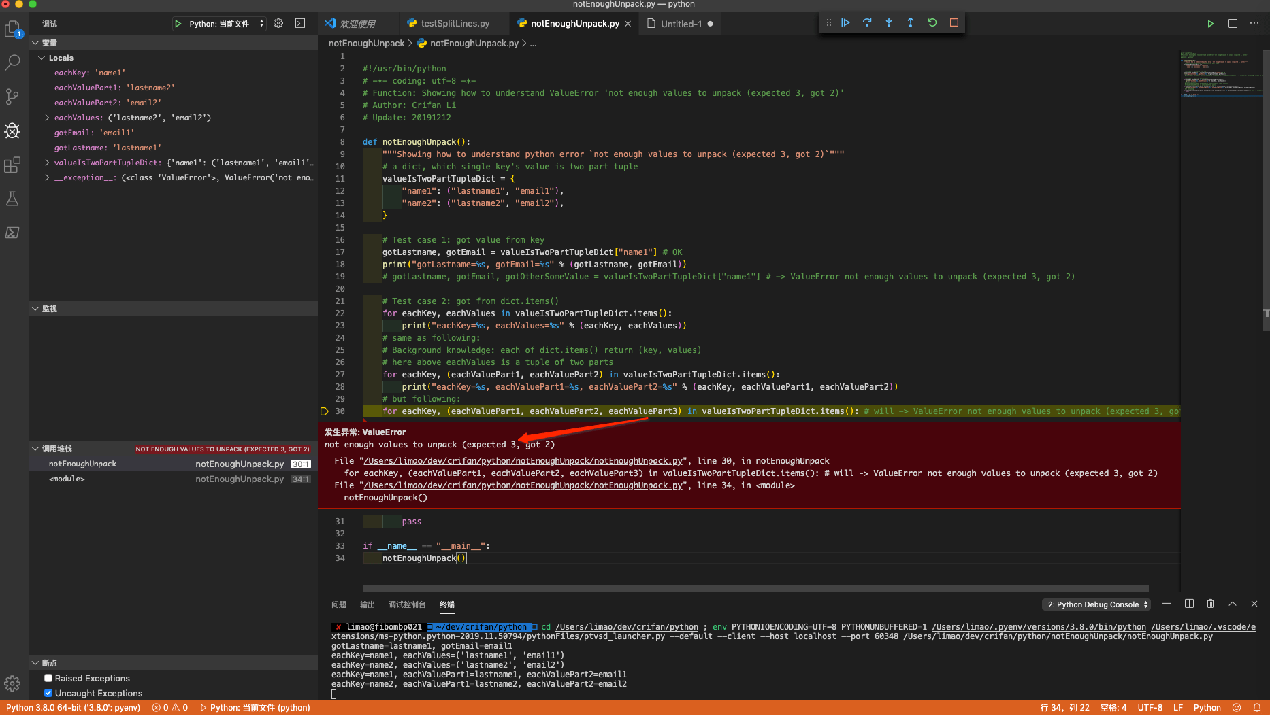Collapse the Locals scope
This screenshot has width=1270, height=716.
pyautogui.click(x=42, y=58)
